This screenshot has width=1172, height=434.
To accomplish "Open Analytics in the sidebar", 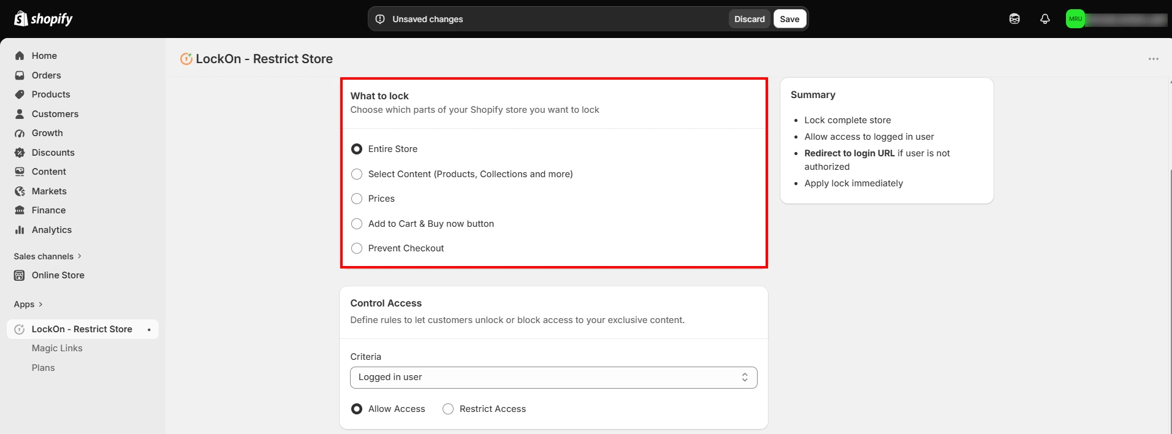I will pos(52,230).
